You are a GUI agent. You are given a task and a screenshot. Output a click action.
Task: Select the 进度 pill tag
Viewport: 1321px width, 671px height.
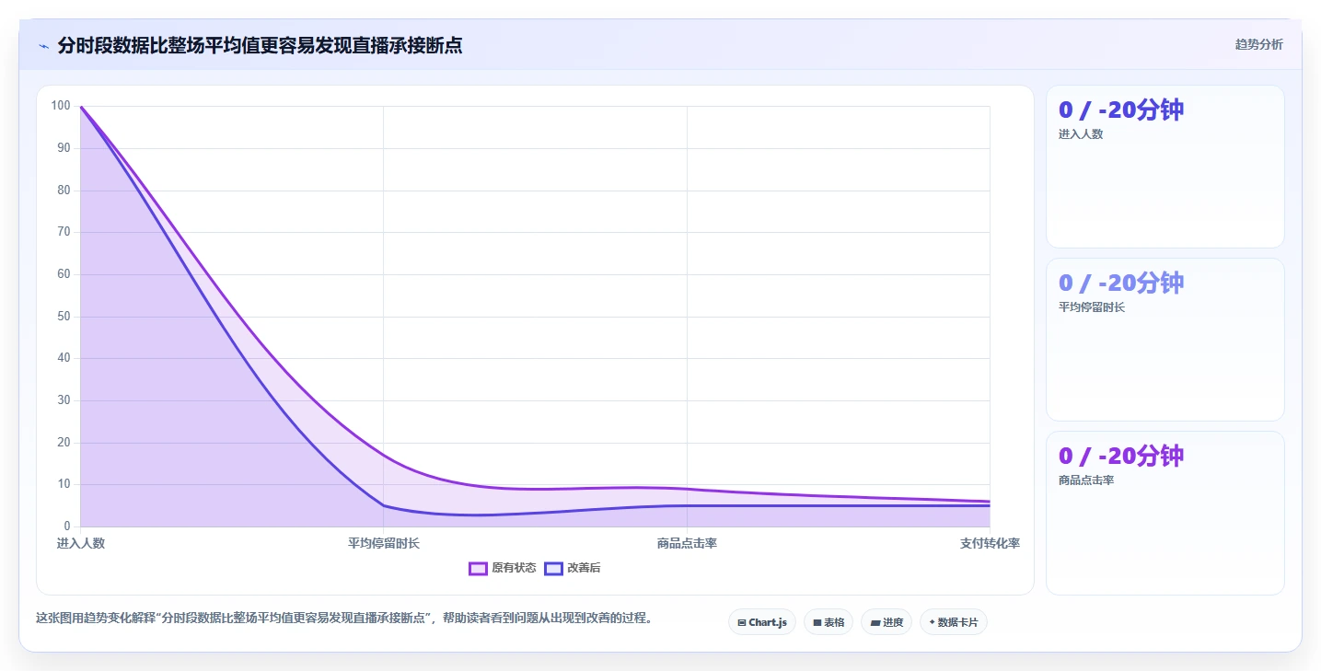(x=886, y=622)
